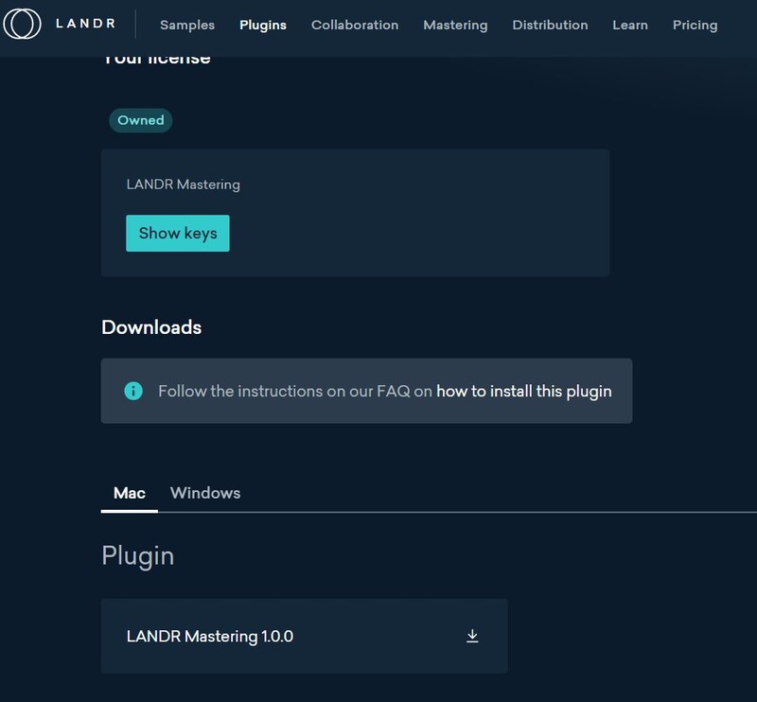Download LANDR Mastering 1.0.0 installer
757x702 pixels.
click(x=472, y=636)
